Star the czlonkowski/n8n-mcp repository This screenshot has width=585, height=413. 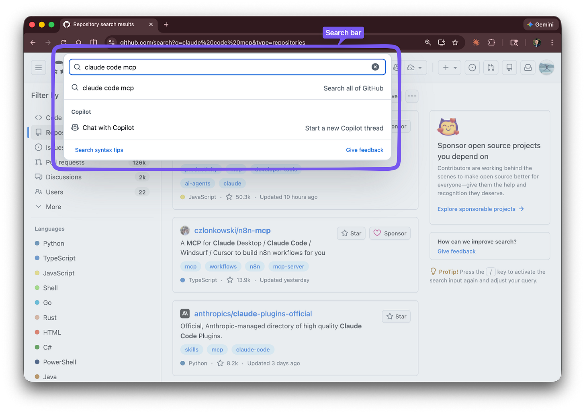point(351,233)
